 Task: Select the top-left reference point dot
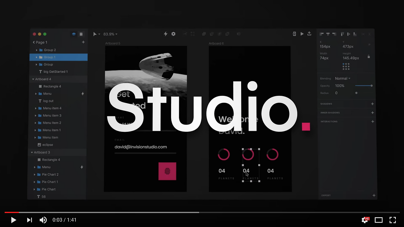[343, 64]
